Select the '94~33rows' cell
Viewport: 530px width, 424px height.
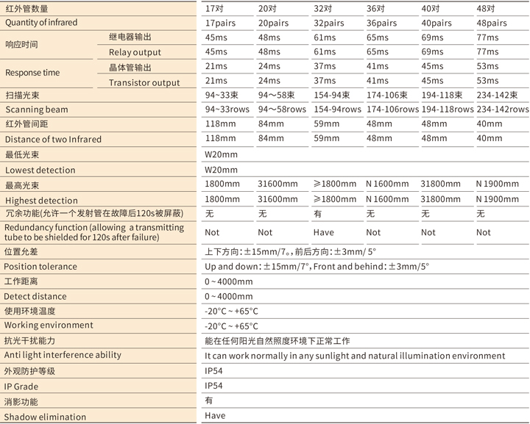(x=227, y=109)
